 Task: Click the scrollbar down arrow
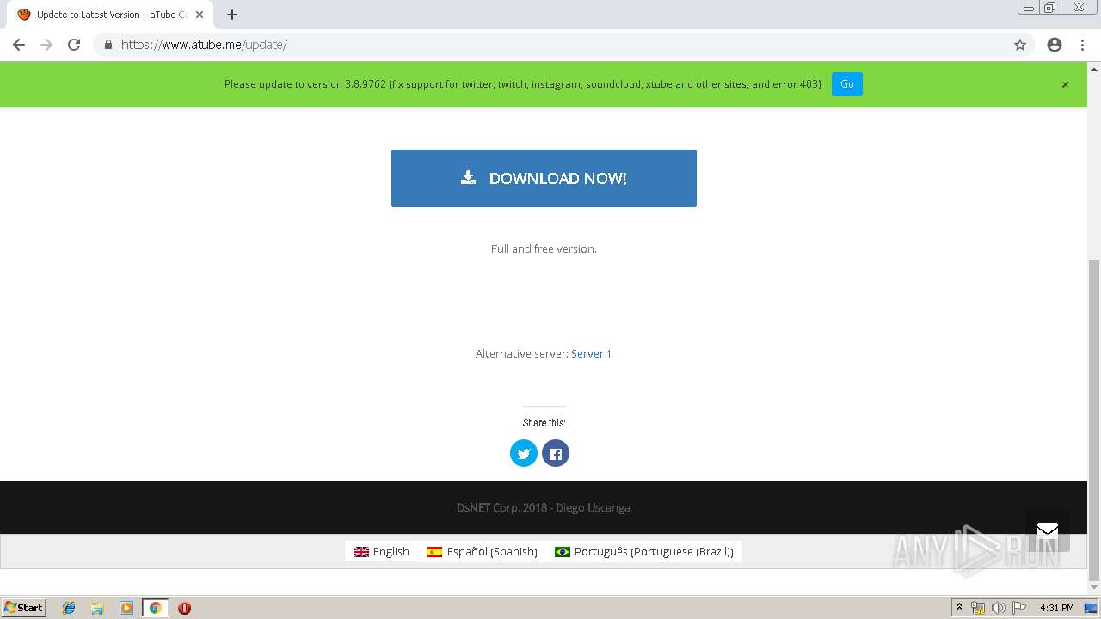pos(1094,587)
